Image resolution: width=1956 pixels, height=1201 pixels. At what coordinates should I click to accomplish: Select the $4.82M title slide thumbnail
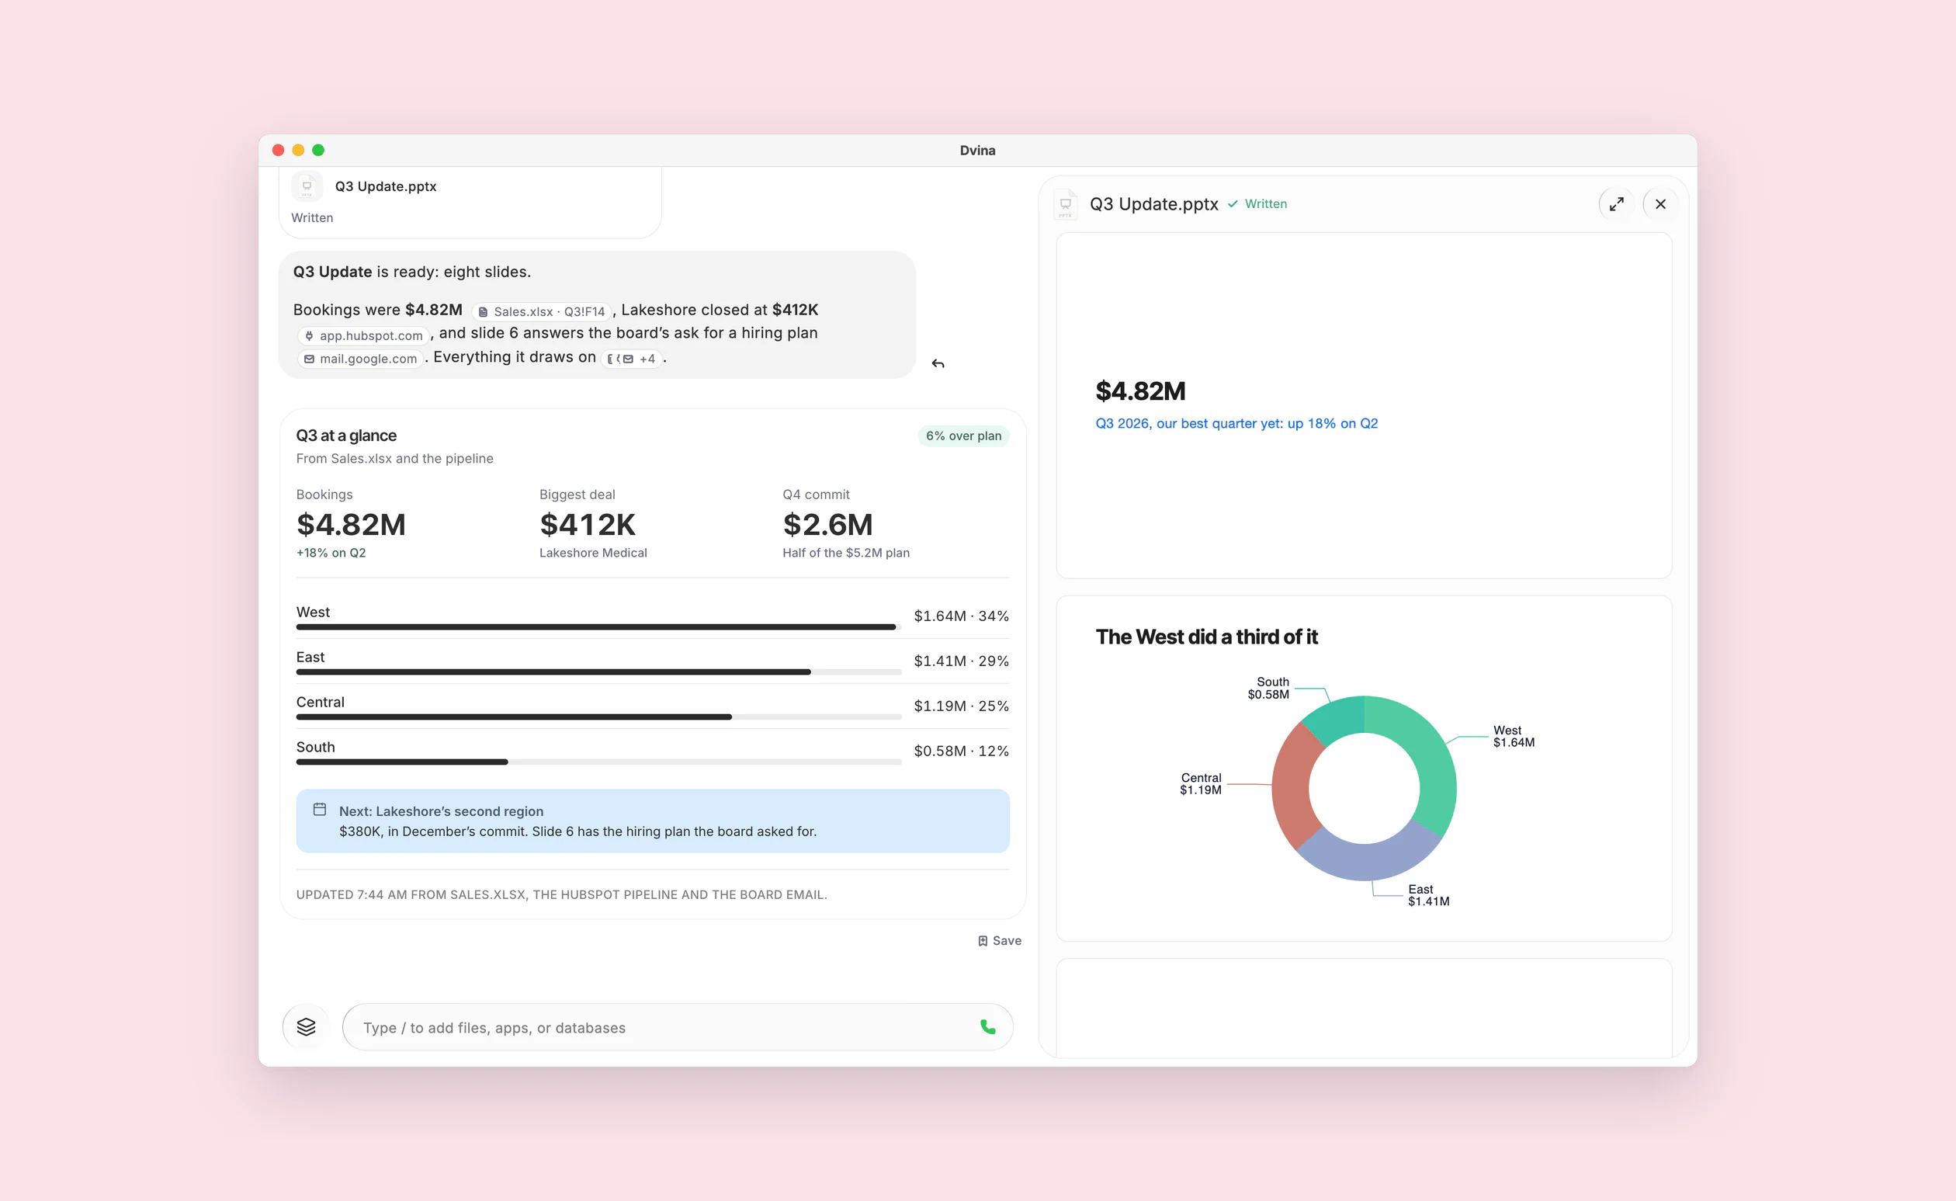[x=1364, y=405]
